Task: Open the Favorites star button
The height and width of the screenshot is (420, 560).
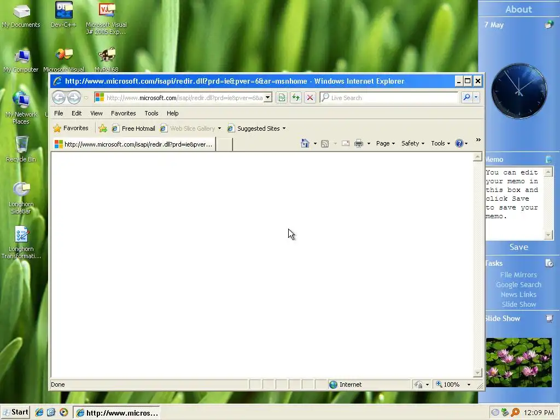Action: click(71, 128)
